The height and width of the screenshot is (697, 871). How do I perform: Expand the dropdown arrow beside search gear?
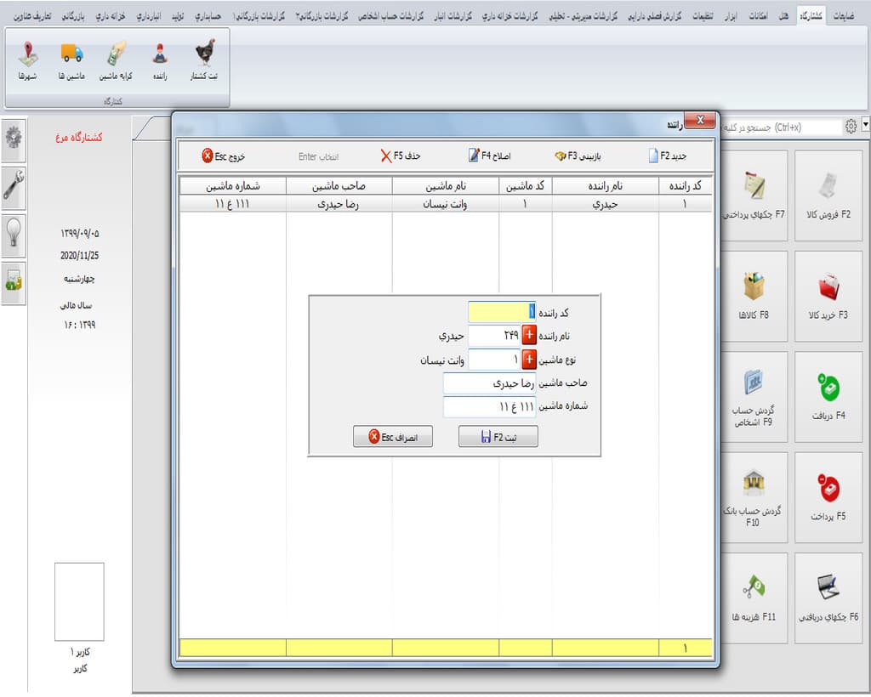click(865, 125)
